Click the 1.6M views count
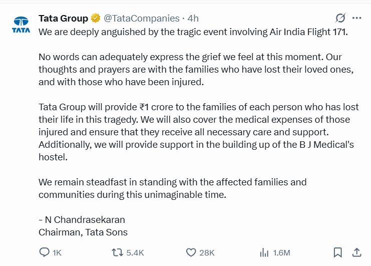Viewport: 371px width, 266px height. tap(281, 253)
